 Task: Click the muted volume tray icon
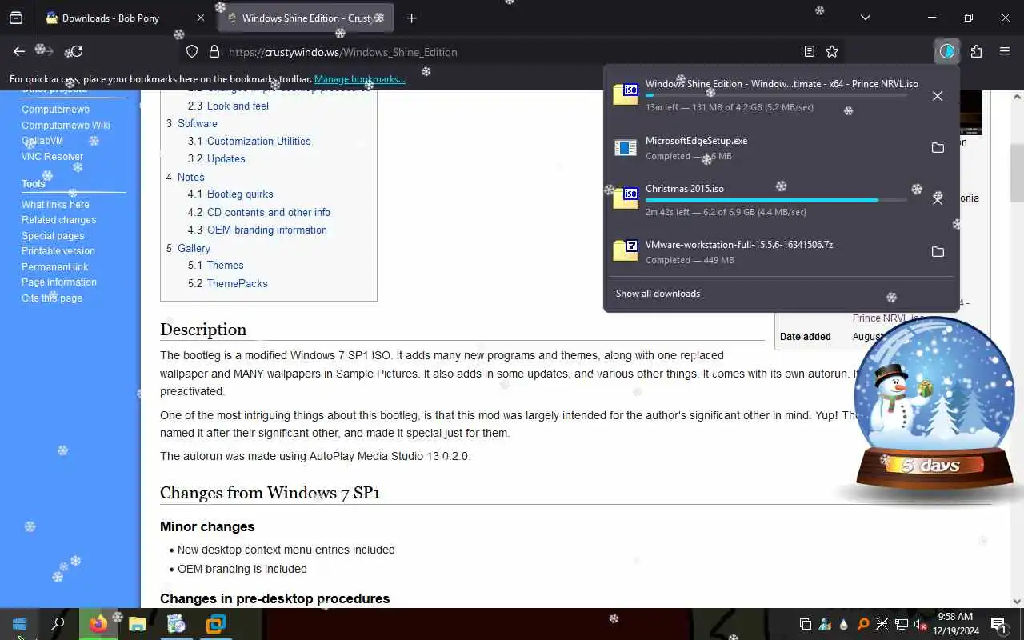[920, 624]
